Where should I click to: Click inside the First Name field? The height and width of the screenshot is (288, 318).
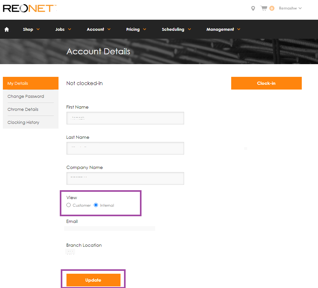click(x=125, y=118)
